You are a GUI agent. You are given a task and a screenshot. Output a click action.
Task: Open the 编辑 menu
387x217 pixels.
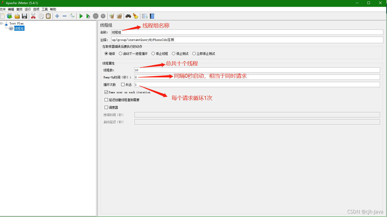point(11,9)
